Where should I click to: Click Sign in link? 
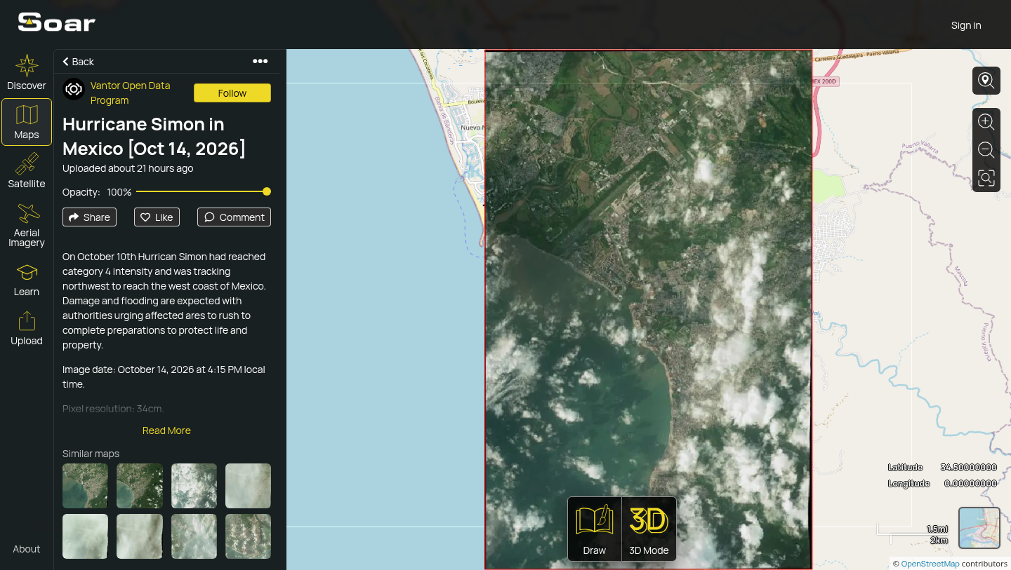pos(966,25)
